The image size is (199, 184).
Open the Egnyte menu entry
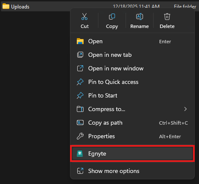(x=132, y=153)
